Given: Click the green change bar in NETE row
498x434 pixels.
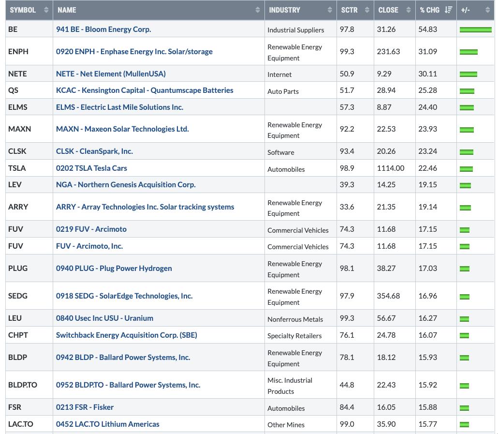Looking at the screenshot, I should 468,74.
